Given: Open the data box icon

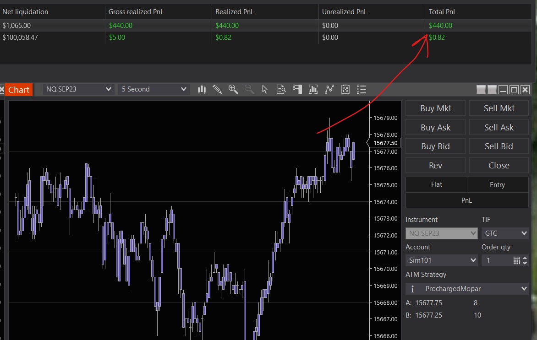Looking at the screenshot, I should coord(281,89).
